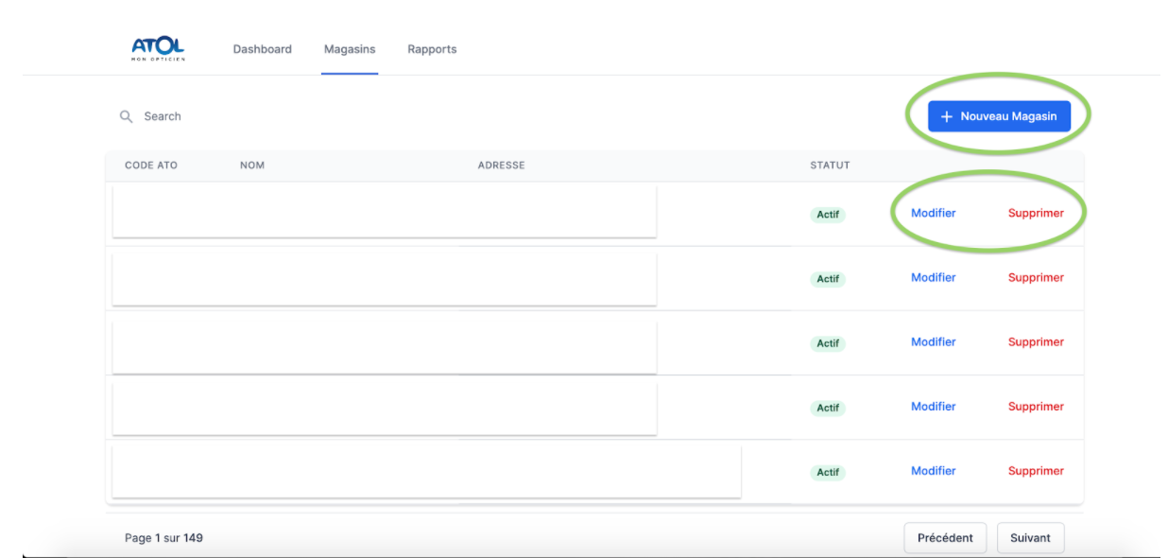
Task: Click Modifier in the first row
Action: (933, 213)
